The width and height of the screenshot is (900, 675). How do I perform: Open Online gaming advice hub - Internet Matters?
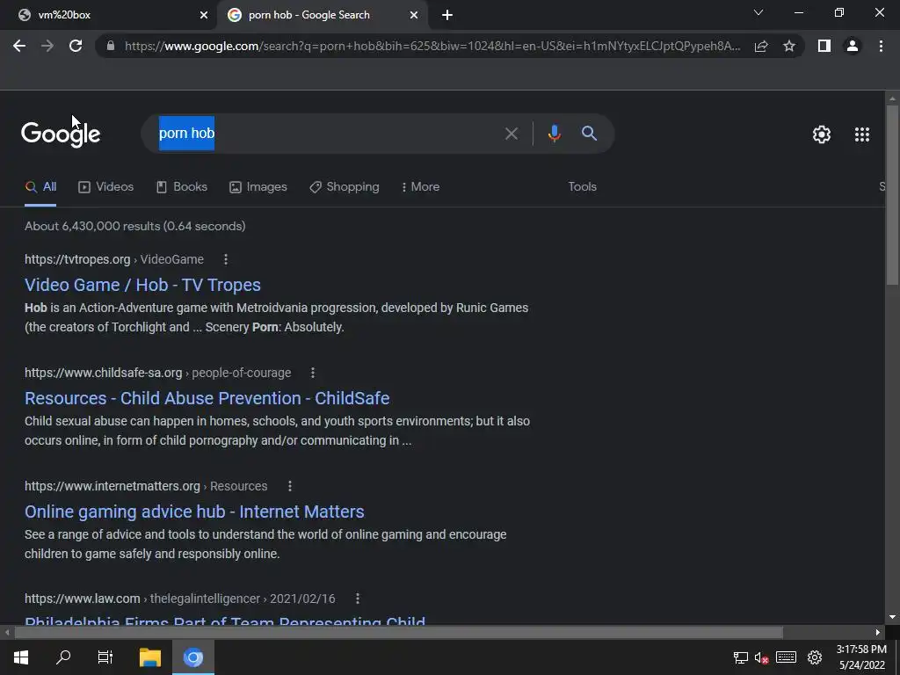pyautogui.click(x=194, y=512)
